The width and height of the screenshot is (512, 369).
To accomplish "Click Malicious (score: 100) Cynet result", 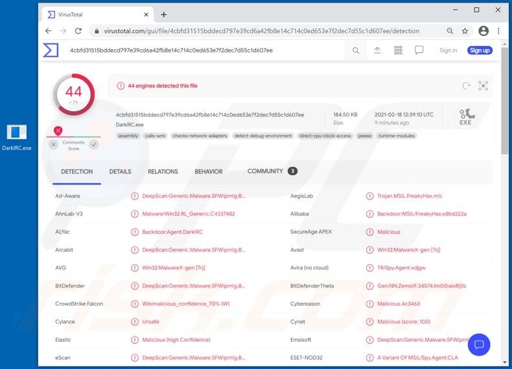I will click(404, 322).
